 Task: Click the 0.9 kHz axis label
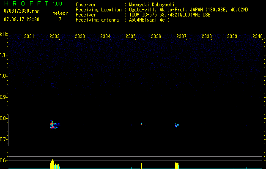3,97
